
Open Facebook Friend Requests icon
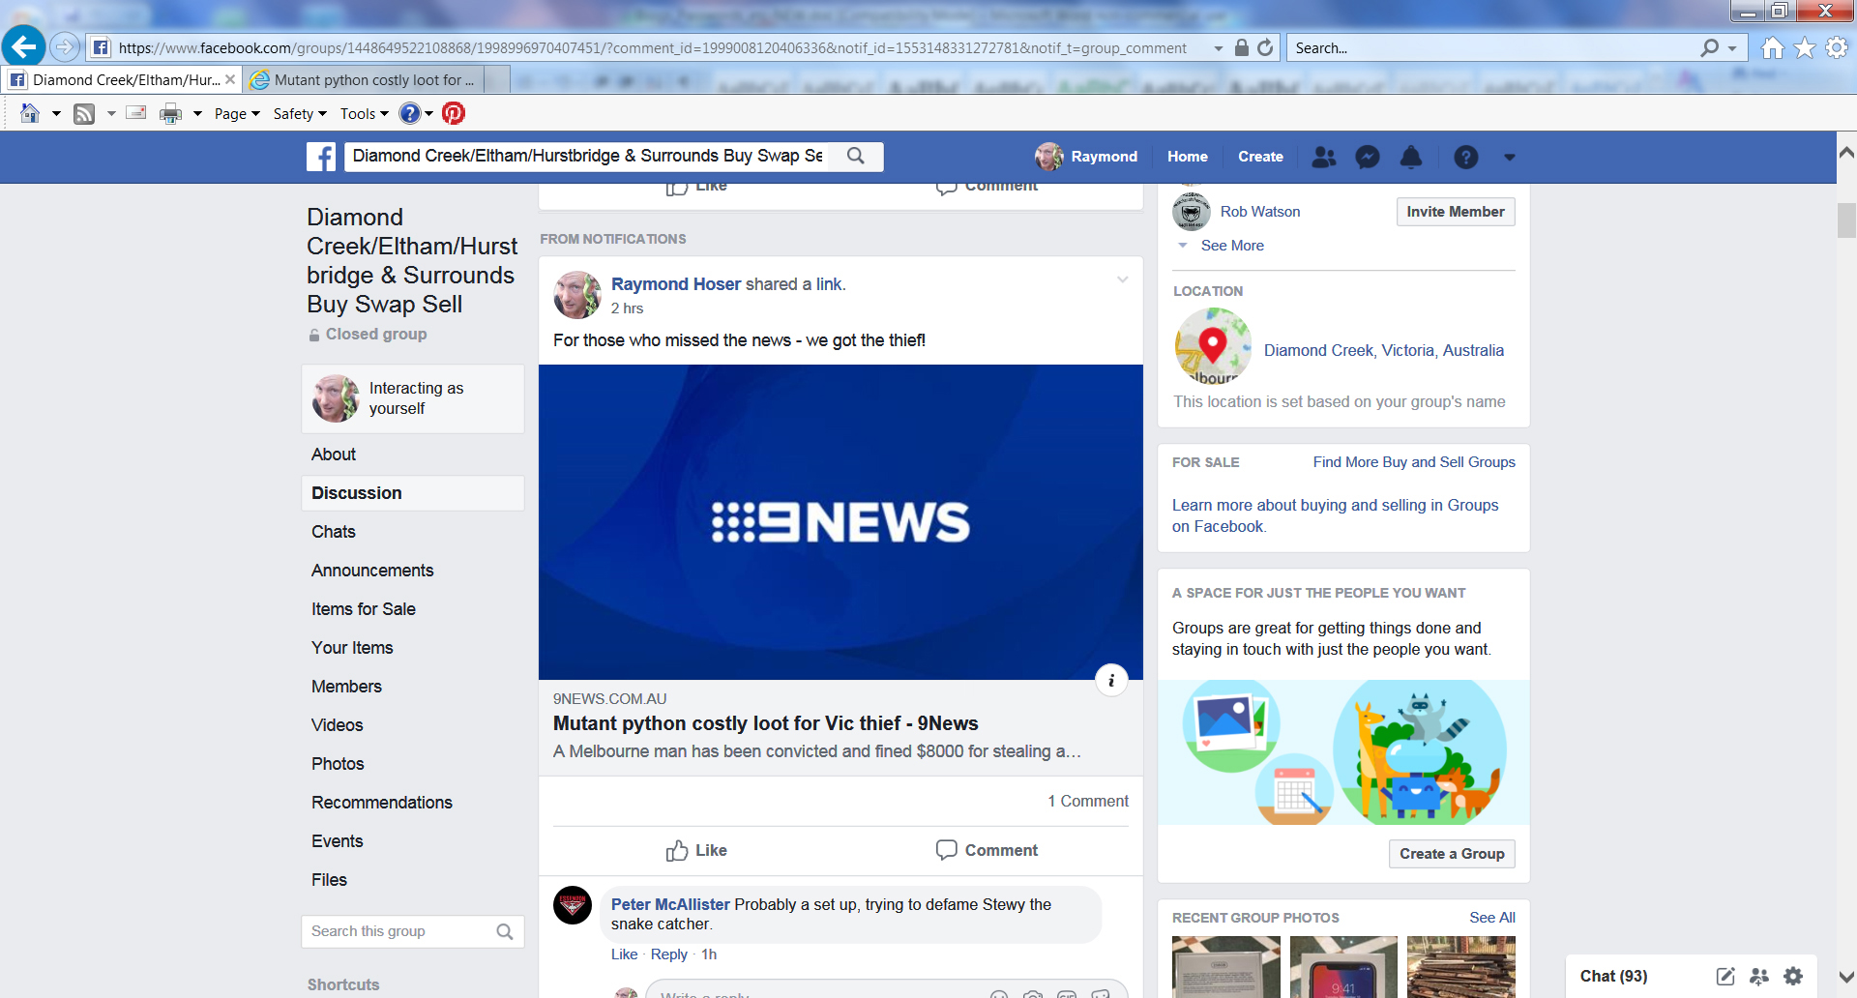pos(1324,157)
